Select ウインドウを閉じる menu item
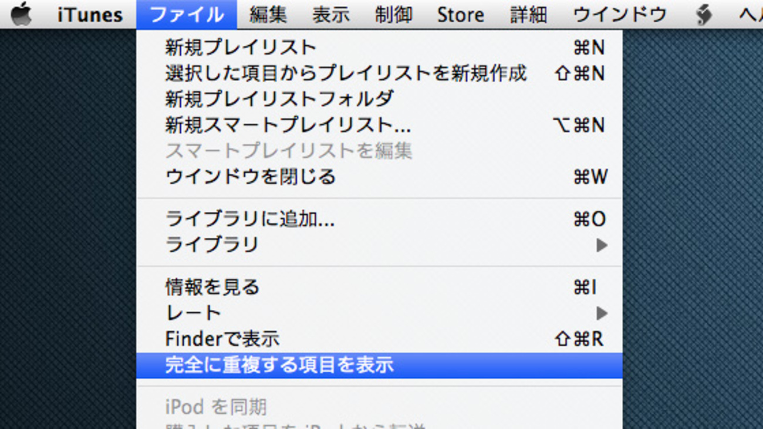 (379, 177)
